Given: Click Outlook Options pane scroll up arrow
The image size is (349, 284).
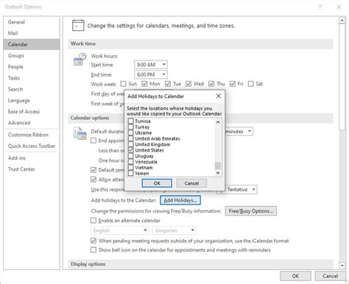Looking at the screenshot, I should pos(342,21).
